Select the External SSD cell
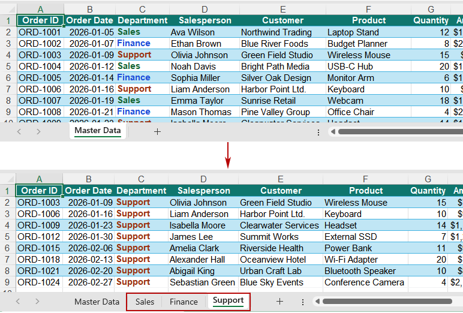This screenshot has width=463, height=313. pyautogui.click(x=366, y=237)
